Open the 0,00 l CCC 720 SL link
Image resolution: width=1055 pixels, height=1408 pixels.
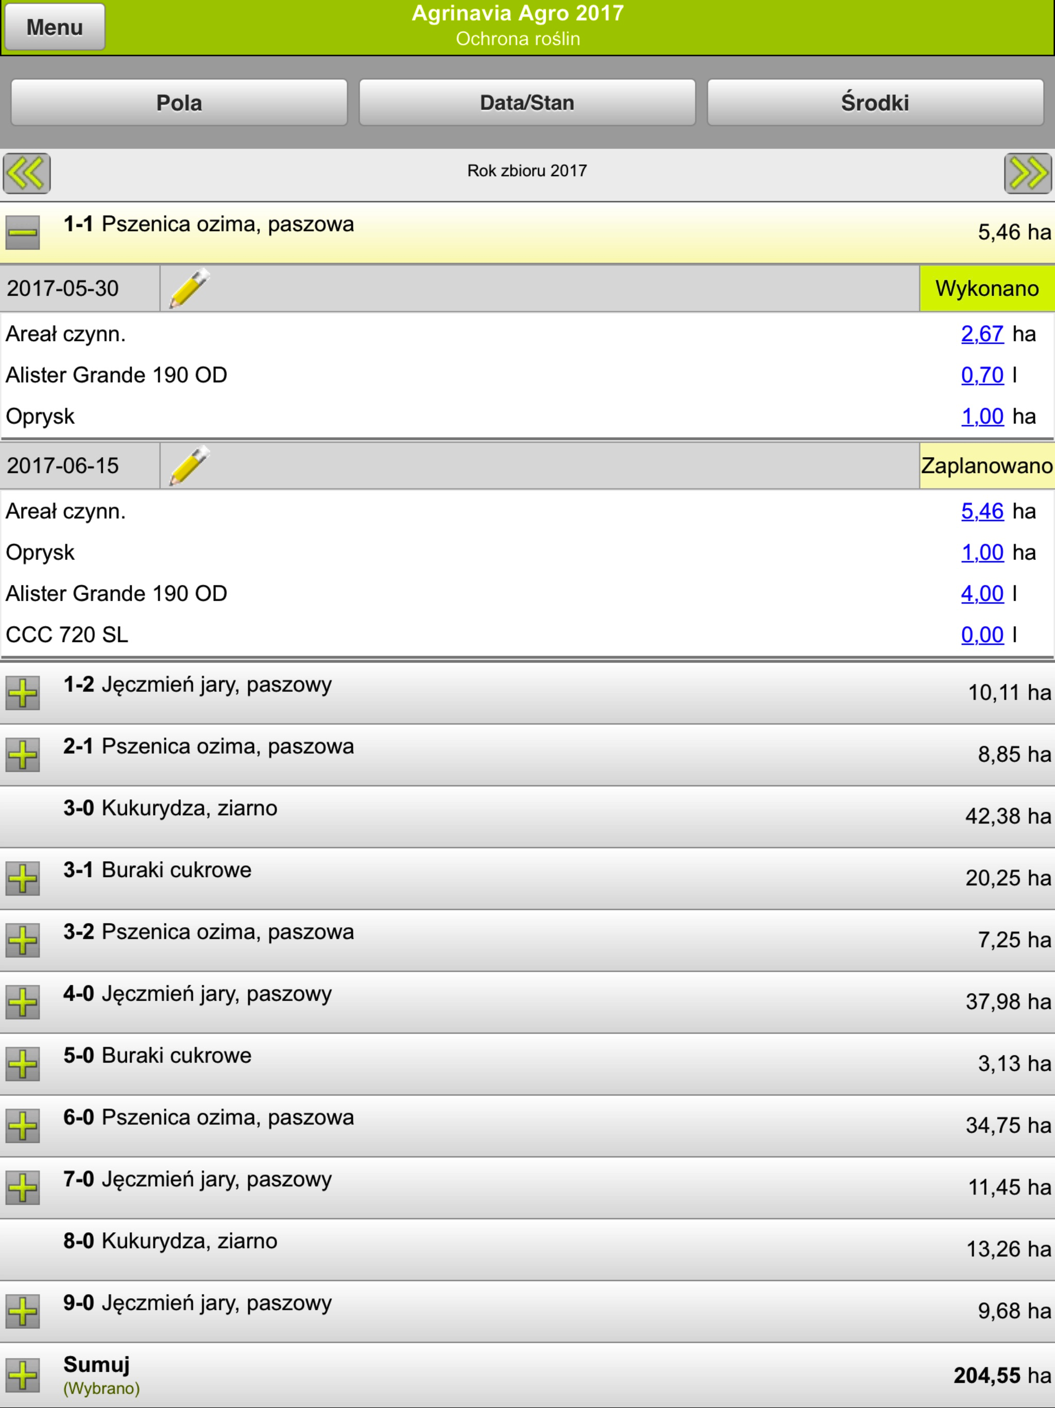click(982, 634)
